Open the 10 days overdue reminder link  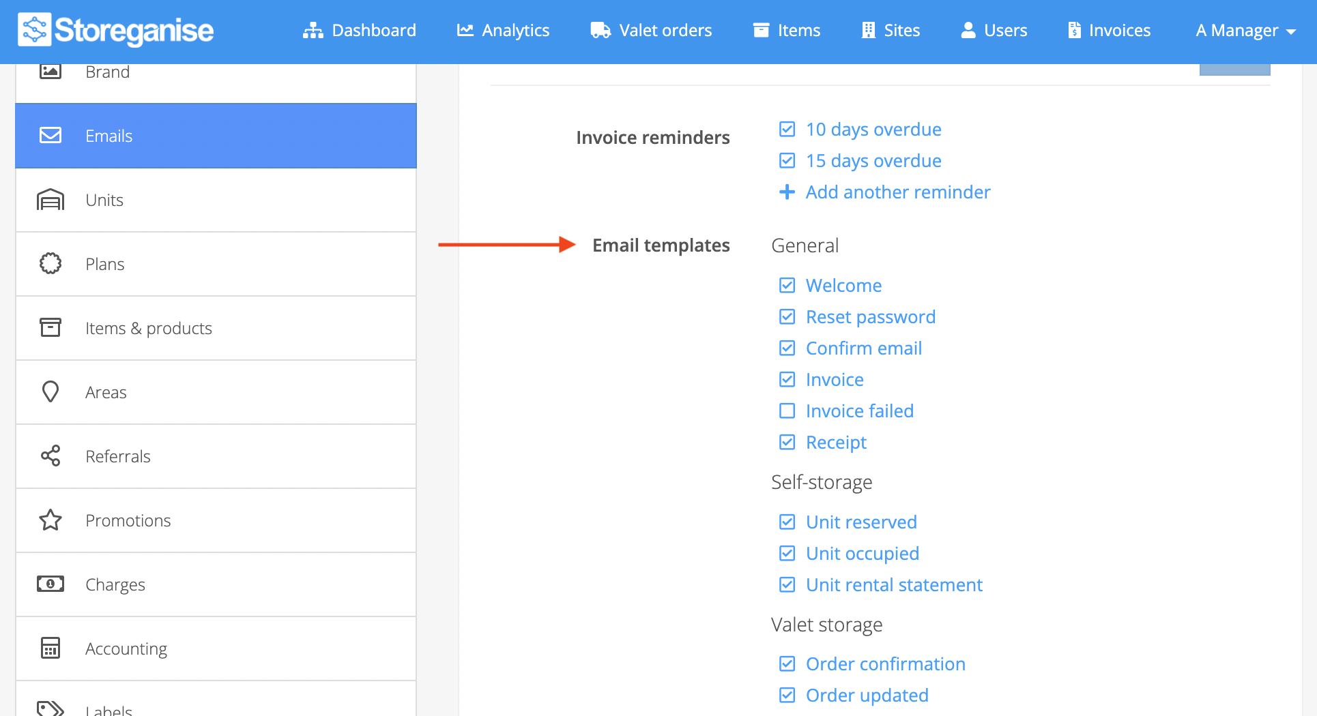873,130
